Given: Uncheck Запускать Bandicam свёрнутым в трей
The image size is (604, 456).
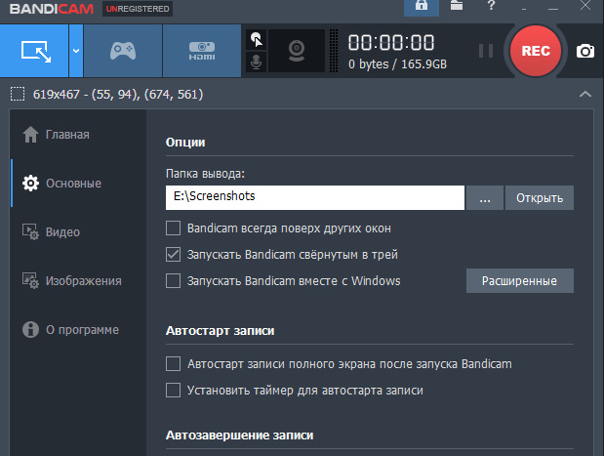Looking at the screenshot, I should (173, 255).
